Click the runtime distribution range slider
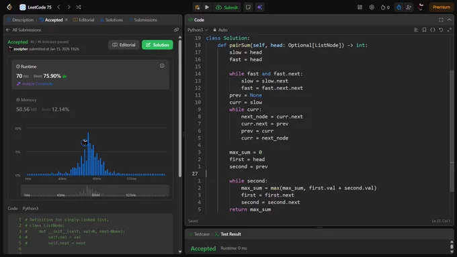 pos(95,191)
